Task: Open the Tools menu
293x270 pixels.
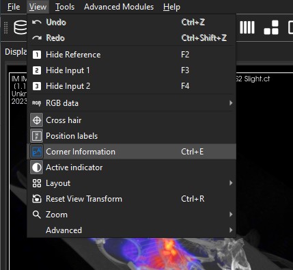Action: (65, 7)
